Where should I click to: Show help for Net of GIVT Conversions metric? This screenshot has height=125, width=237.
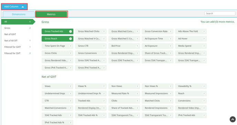point(204,101)
